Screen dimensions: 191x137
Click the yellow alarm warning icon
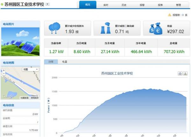click(x=170, y=15)
